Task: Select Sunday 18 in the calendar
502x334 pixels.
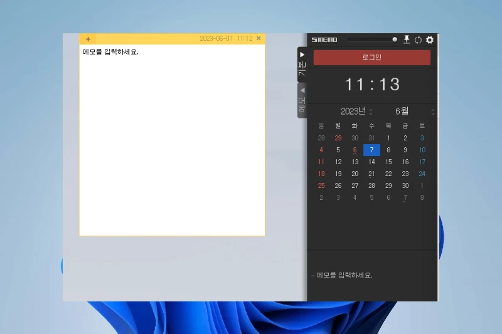Action: click(321, 174)
